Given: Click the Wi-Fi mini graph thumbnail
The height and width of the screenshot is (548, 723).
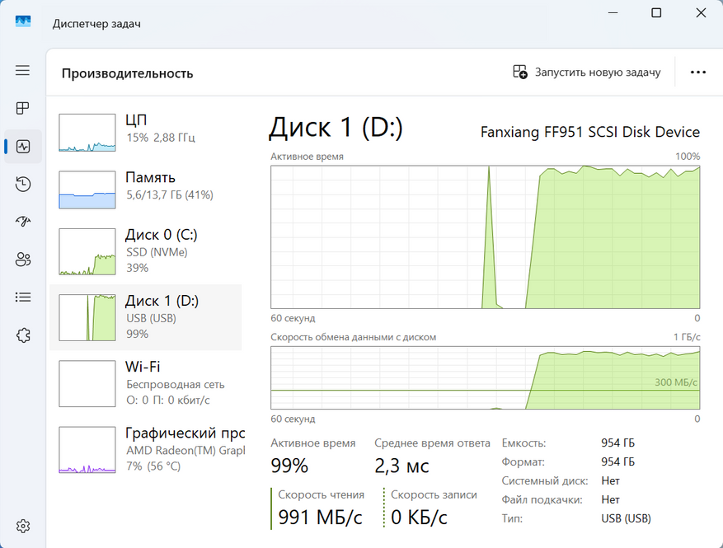Looking at the screenshot, I should (87, 383).
